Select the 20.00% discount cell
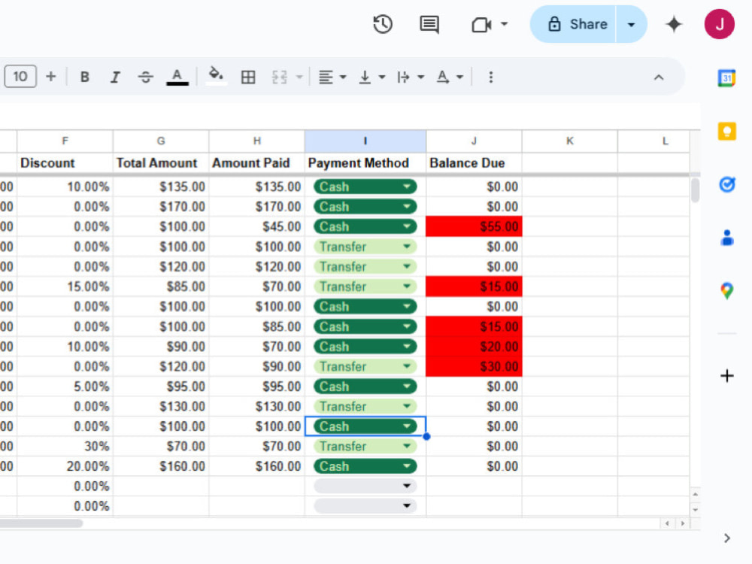 point(65,466)
